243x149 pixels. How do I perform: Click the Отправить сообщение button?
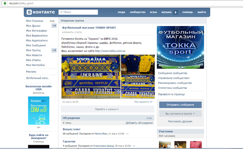[180, 105]
